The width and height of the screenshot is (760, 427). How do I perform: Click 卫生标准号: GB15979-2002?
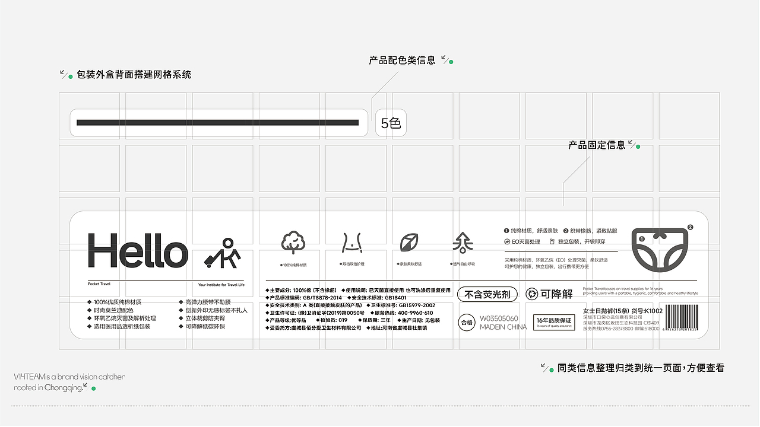401,305
